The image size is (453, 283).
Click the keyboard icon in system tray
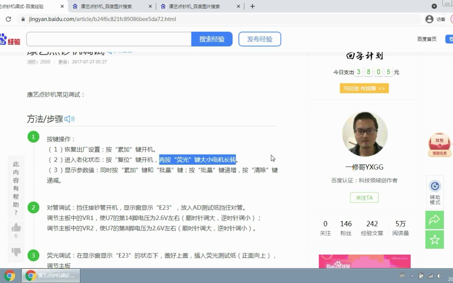[402, 276]
